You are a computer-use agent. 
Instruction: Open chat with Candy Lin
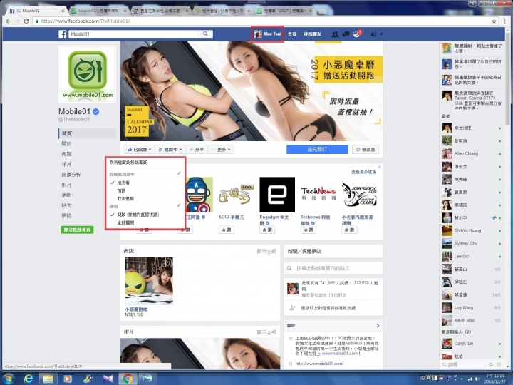tap(472, 344)
